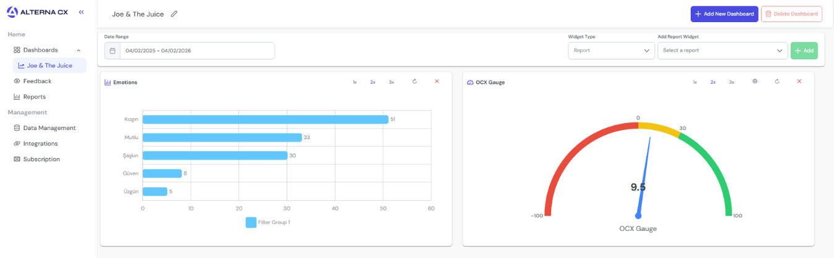Collapse the Dashboards section chevron
Screen dimensions: 834x258
(x=78, y=50)
